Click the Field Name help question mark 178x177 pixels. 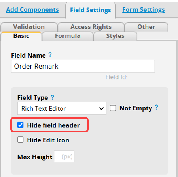tap(50, 55)
